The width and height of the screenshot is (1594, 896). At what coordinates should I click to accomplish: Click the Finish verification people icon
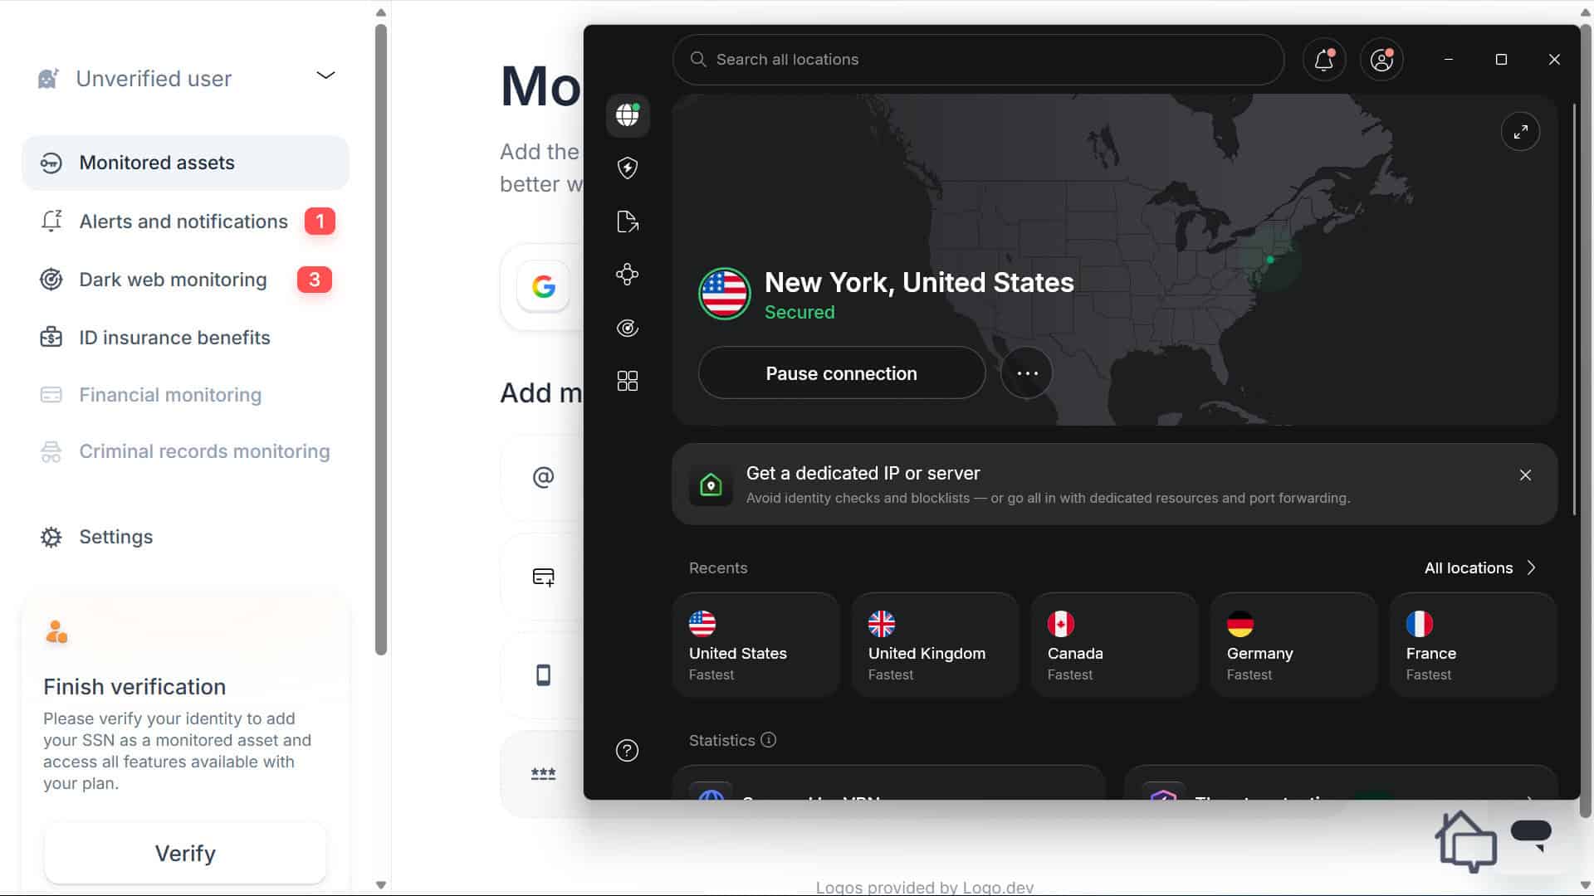56,632
